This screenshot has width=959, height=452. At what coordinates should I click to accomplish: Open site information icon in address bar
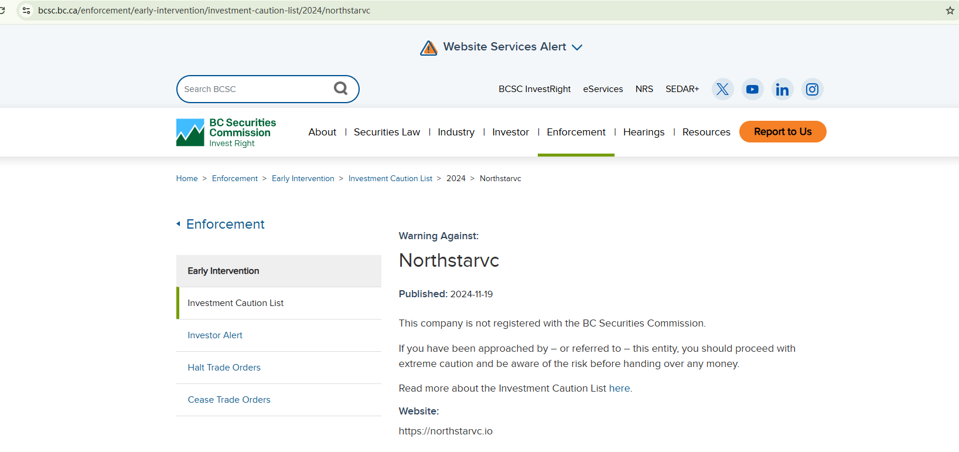pos(26,11)
